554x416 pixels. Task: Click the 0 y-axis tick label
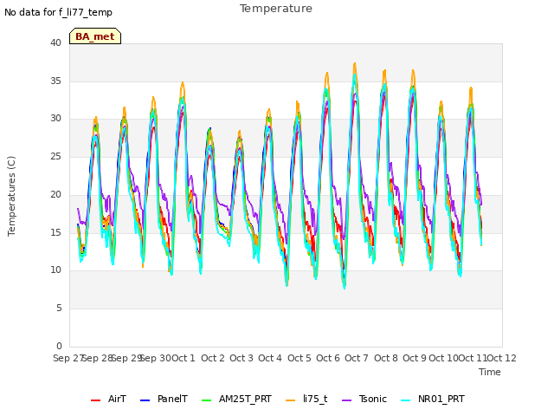coord(59,346)
